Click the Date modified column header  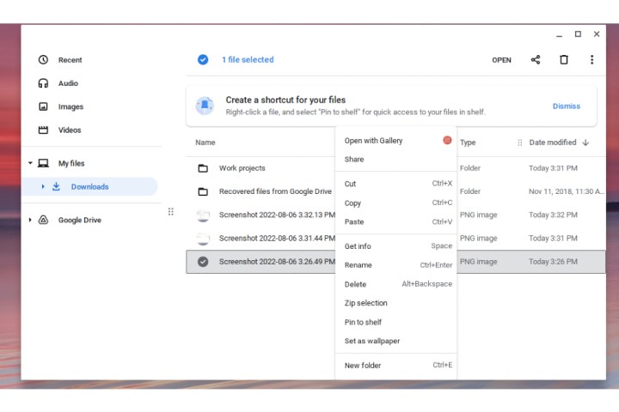(x=553, y=142)
